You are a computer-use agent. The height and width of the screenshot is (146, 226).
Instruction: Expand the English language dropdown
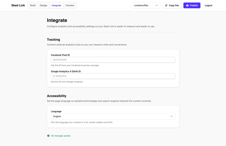pyautogui.click(x=113, y=116)
